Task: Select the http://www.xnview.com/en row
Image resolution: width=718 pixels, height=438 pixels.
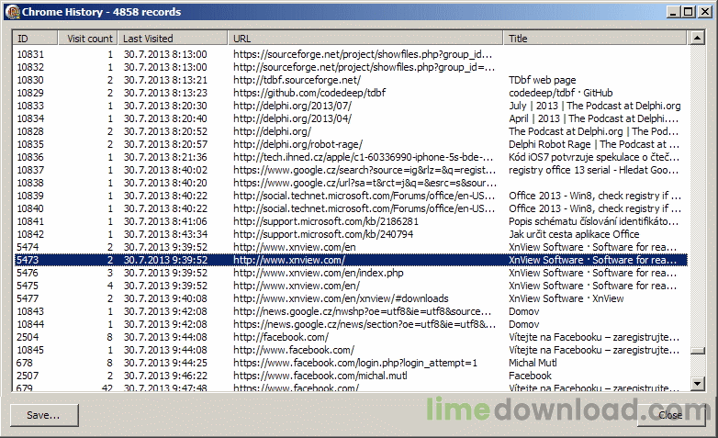Action: (x=351, y=246)
